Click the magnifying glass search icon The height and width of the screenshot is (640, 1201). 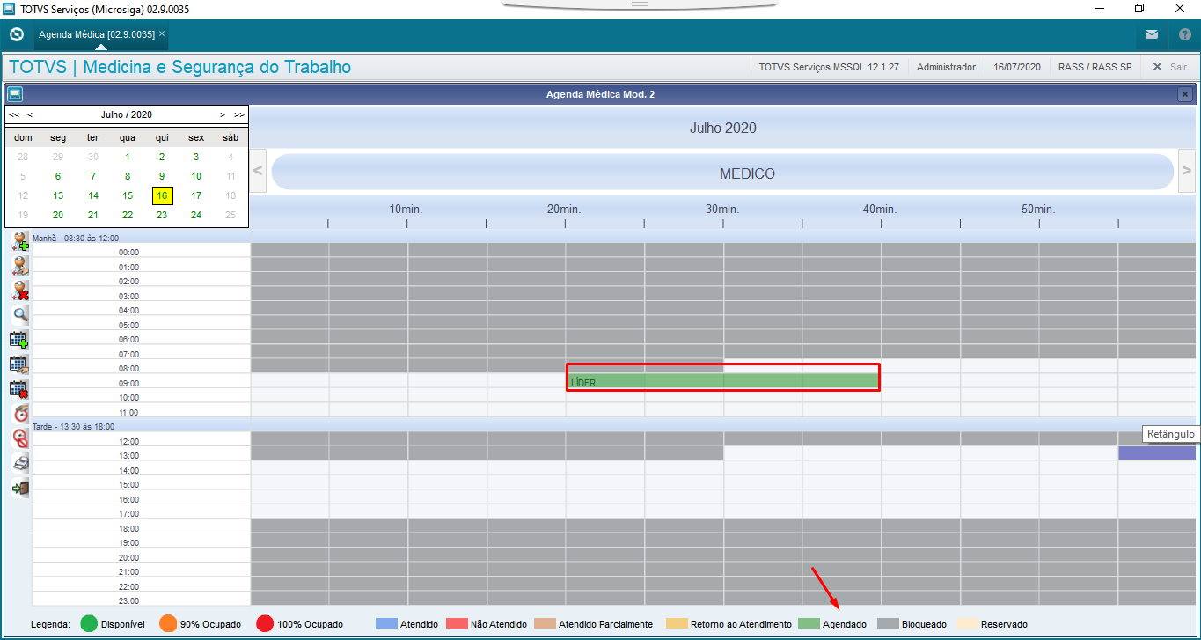[x=20, y=315]
